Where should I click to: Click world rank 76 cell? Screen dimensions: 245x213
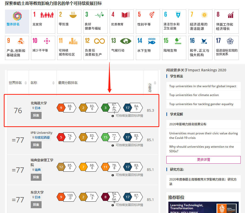pos(18,111)
